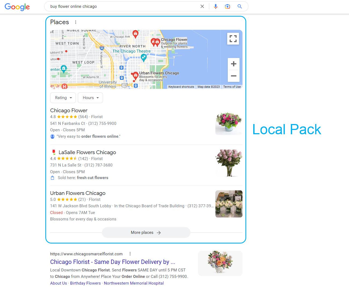Image resolution: width=349 pixels, height=287 pixels.
Task: Visit the Birthday Flowers sitelink
Action: point(85,283)
